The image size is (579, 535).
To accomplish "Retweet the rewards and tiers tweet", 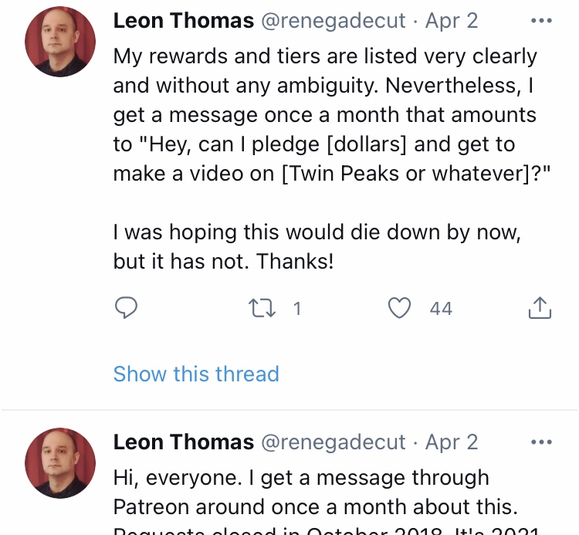I will click(262, 308).
